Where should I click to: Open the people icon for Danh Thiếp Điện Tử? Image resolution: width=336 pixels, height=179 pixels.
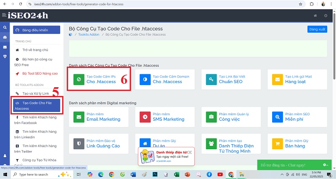(211, 144)
